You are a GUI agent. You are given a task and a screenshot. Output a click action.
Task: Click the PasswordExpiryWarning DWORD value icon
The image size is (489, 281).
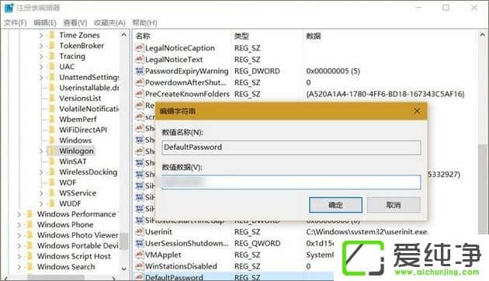pyautogui.click(x=140, y=71)
